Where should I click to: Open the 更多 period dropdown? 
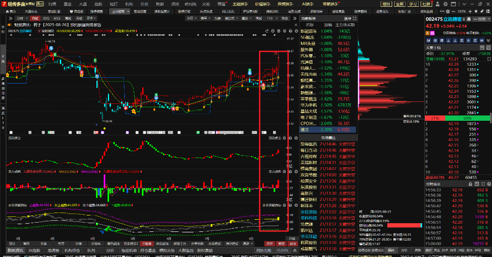(x=91, y=18)
